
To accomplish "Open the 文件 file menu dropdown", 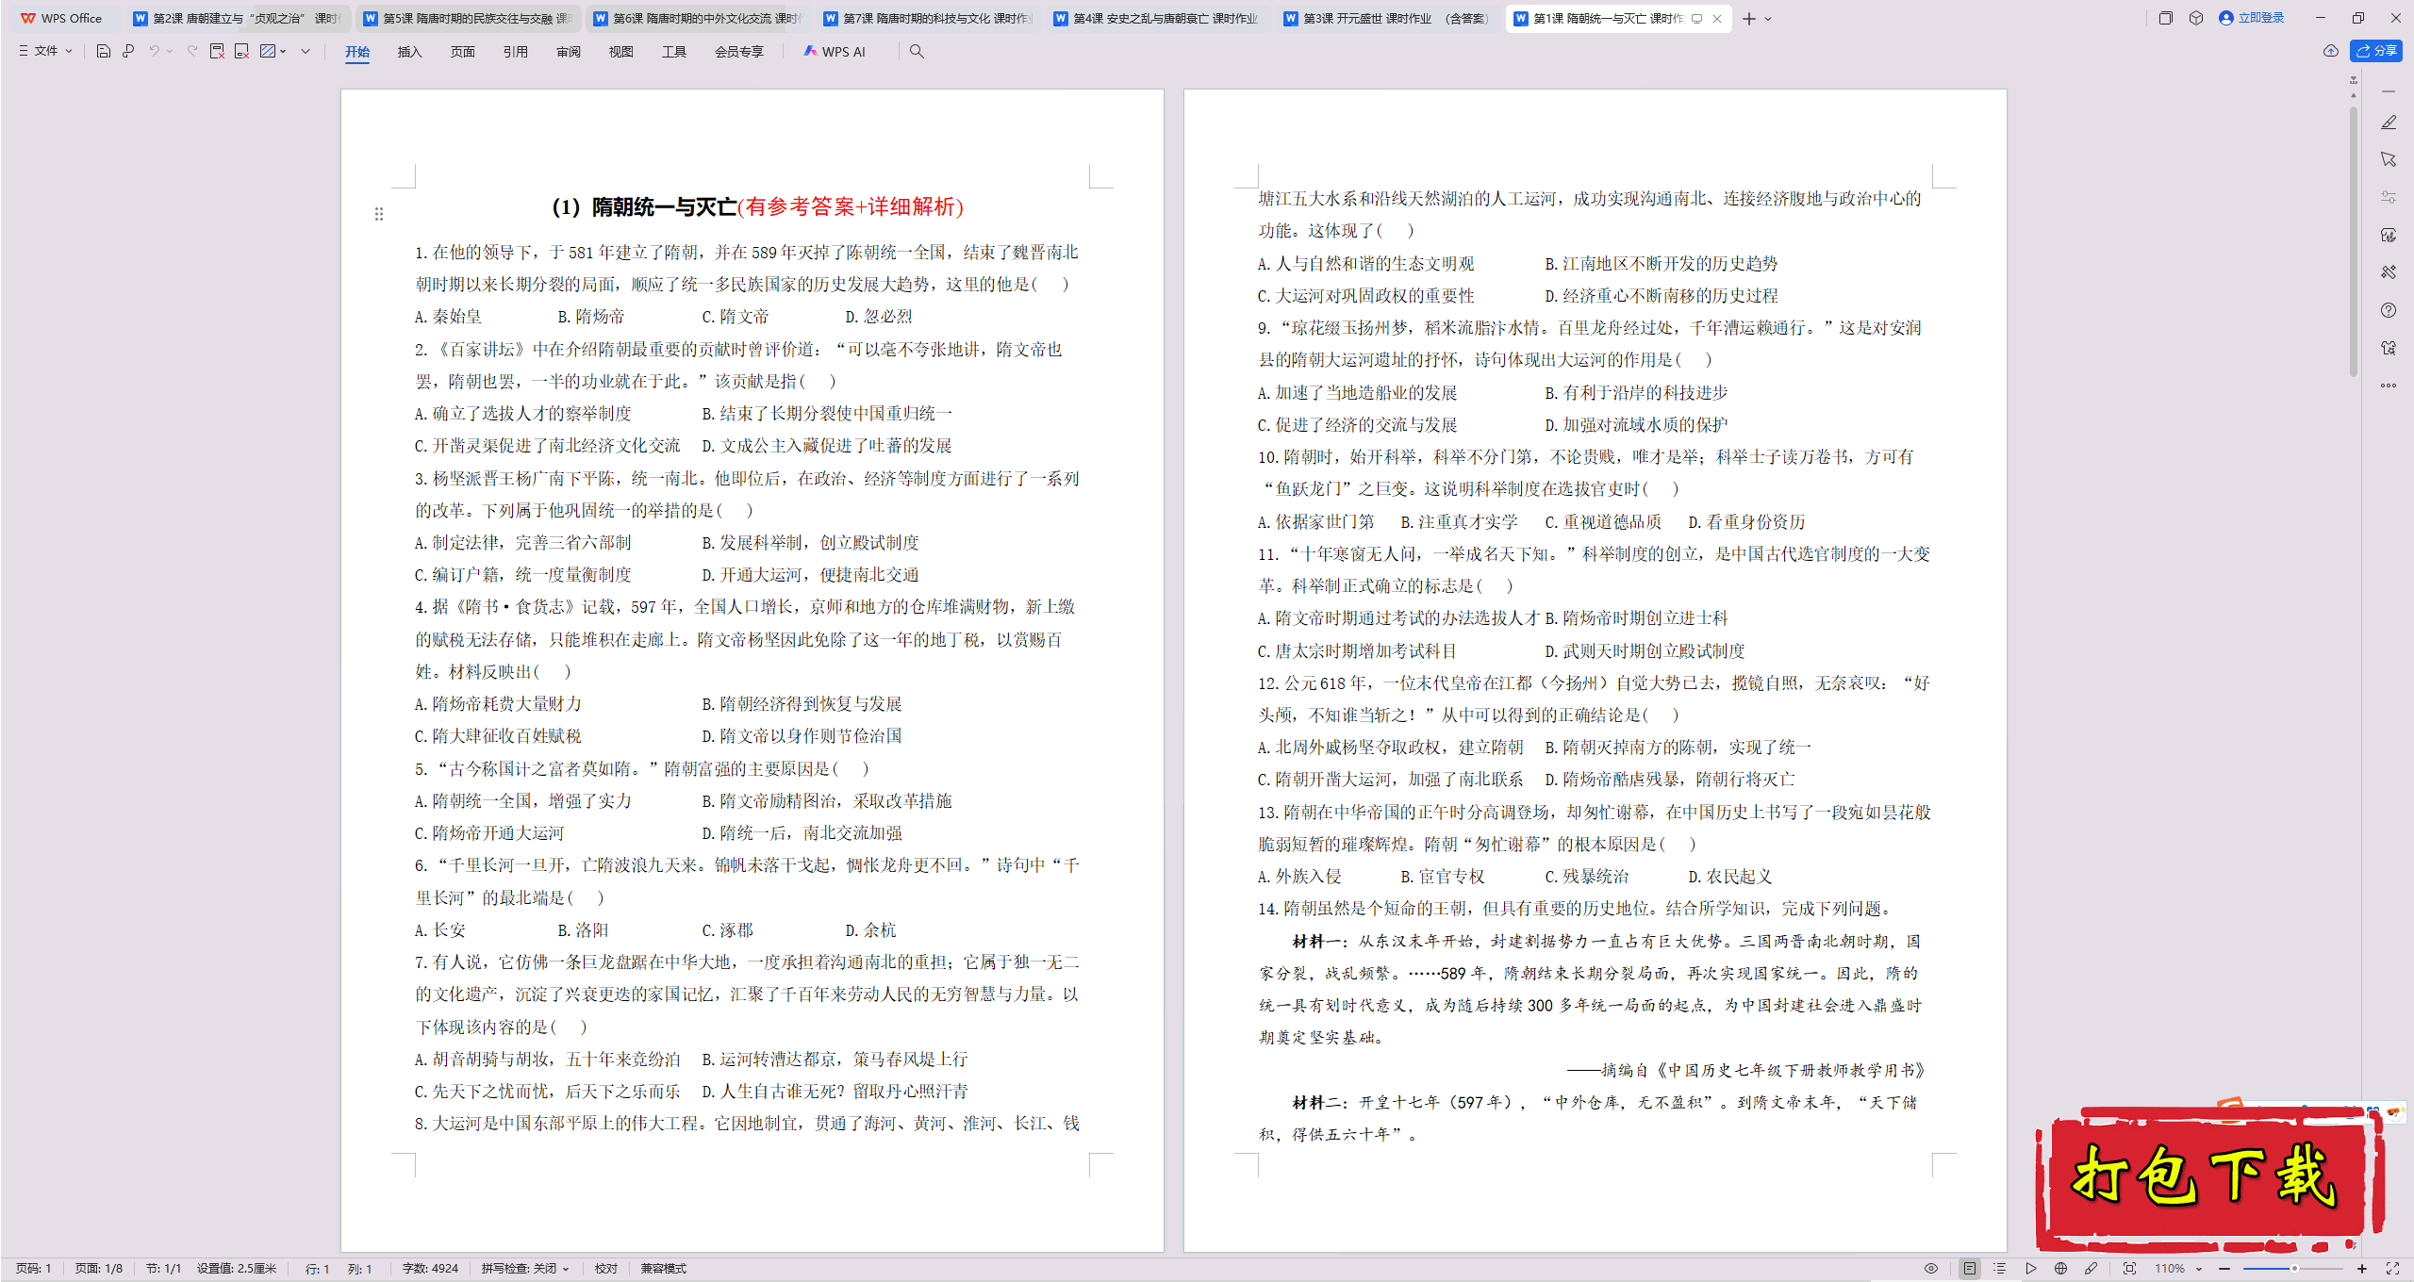I will tap(45, 51).
